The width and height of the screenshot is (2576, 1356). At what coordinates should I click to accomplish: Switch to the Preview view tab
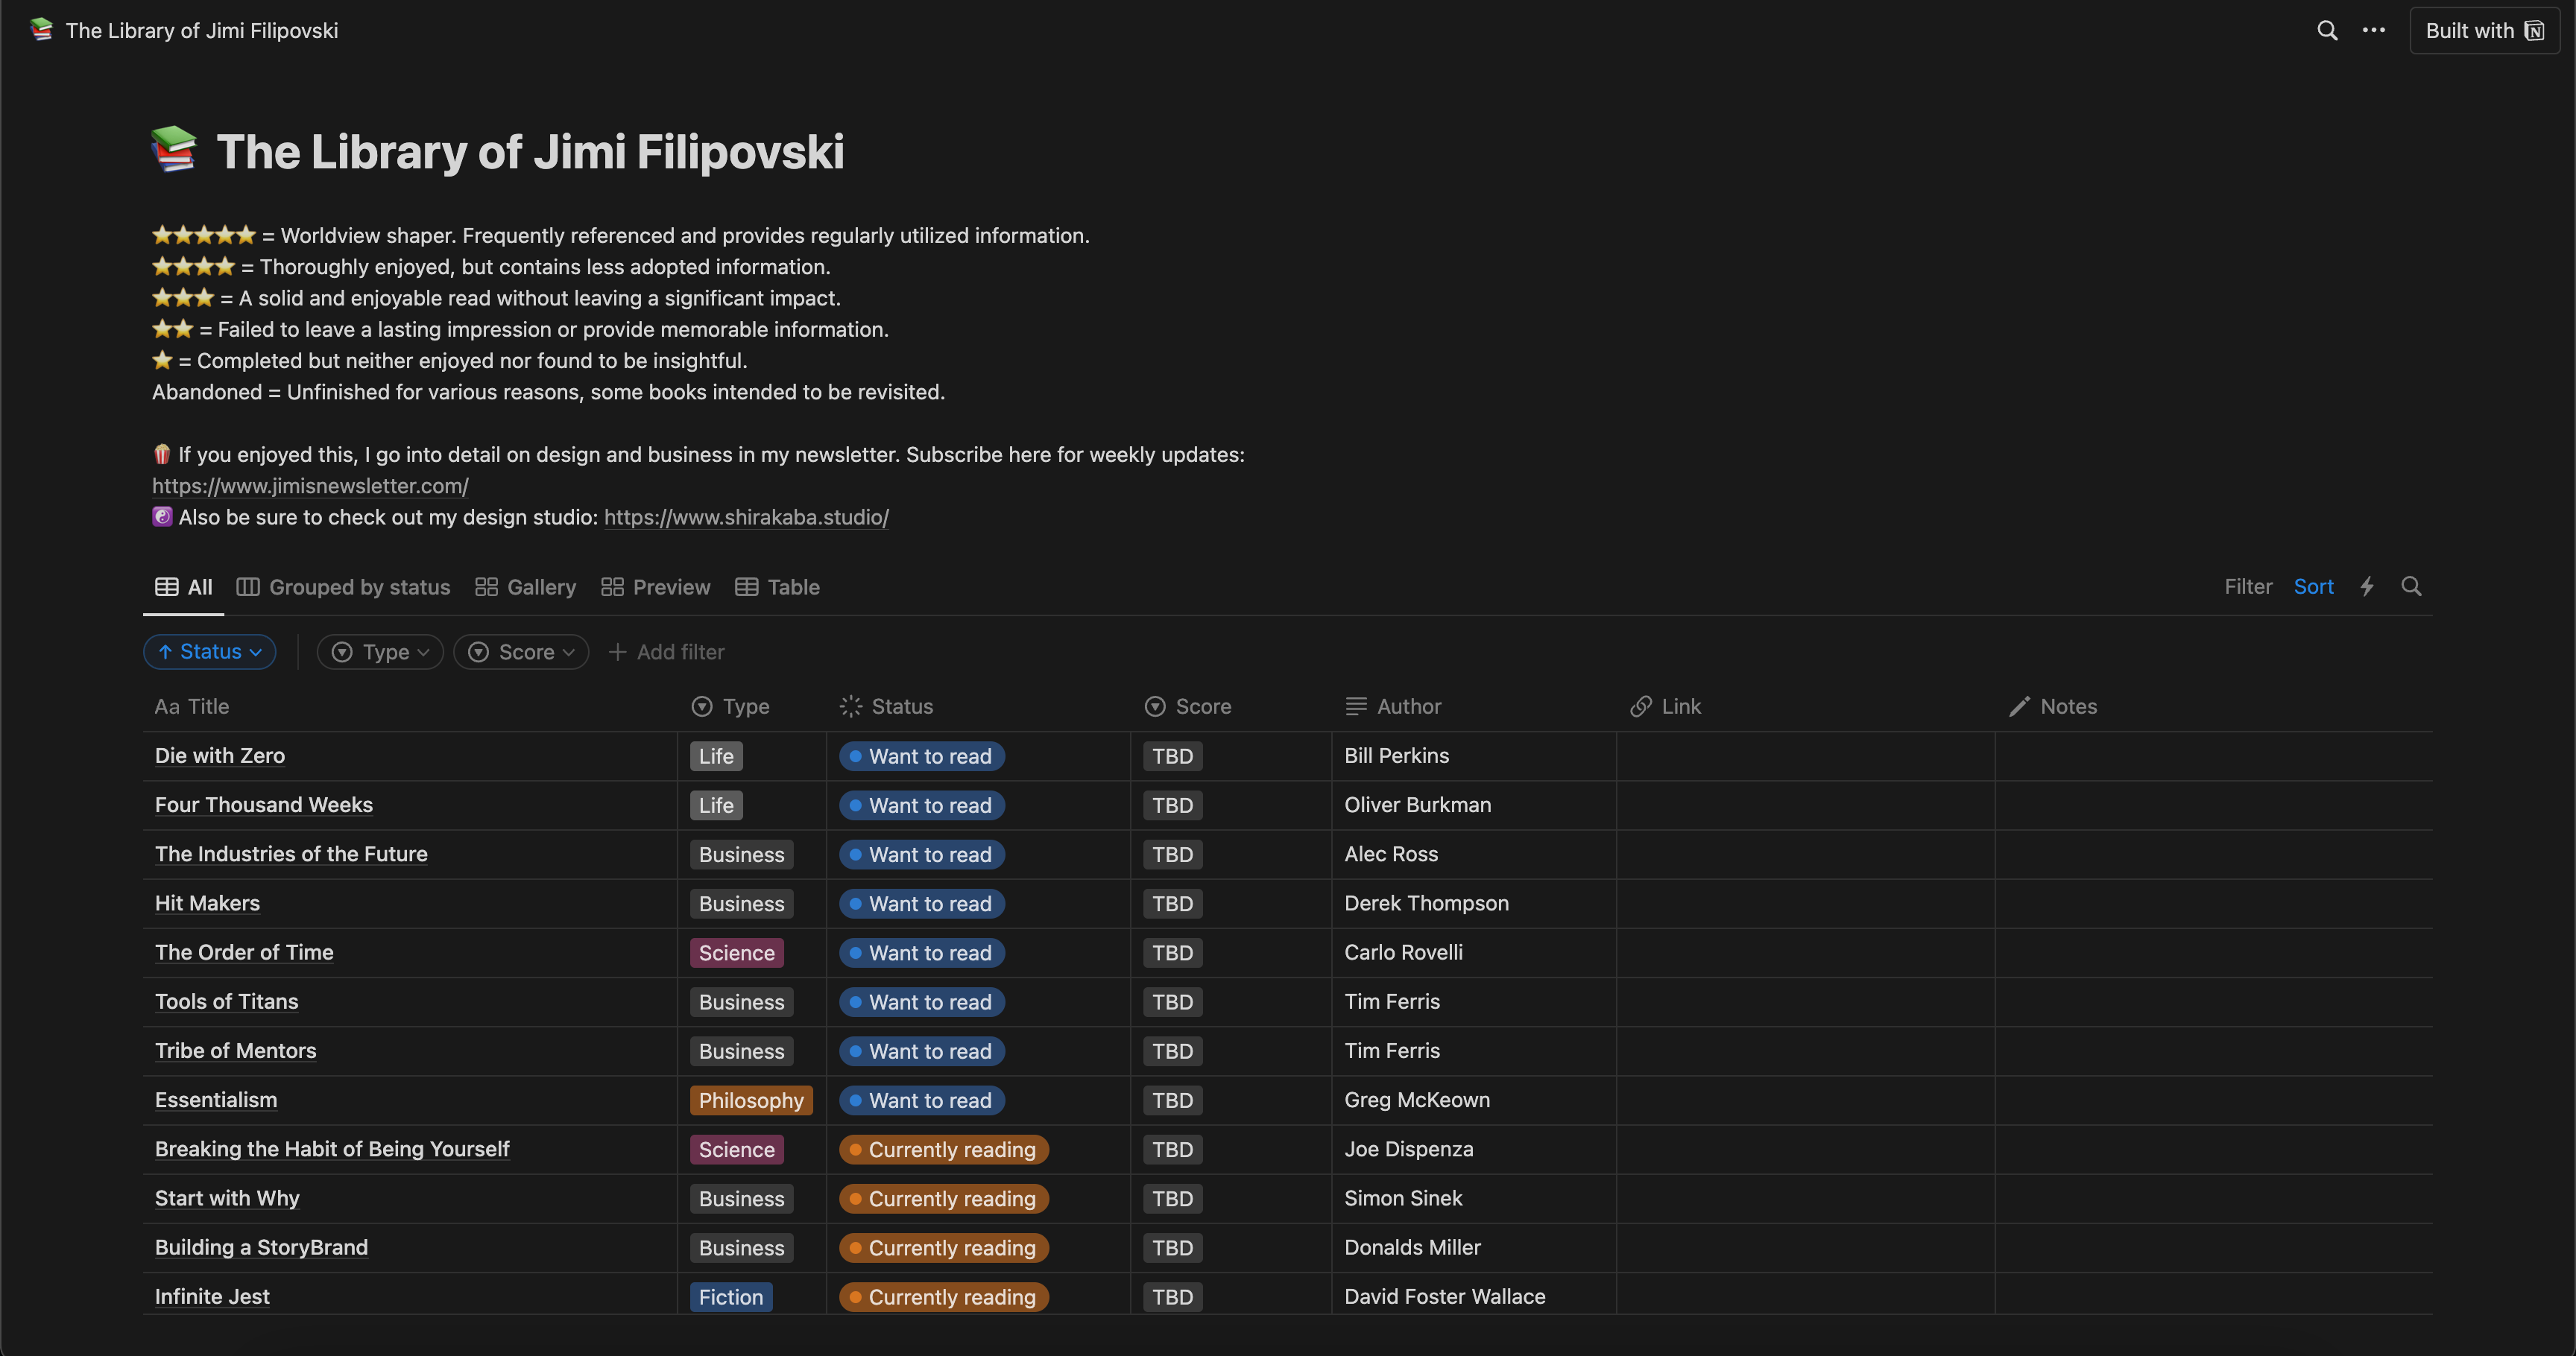point(656,588)
